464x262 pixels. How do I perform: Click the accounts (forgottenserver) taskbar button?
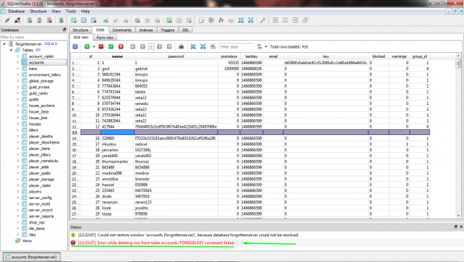[31, 257]
